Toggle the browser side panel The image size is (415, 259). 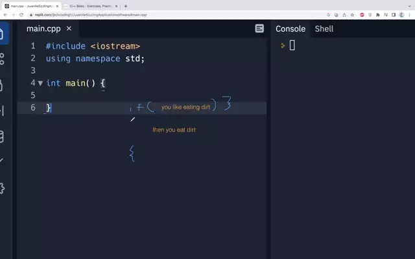click(394, 15)
